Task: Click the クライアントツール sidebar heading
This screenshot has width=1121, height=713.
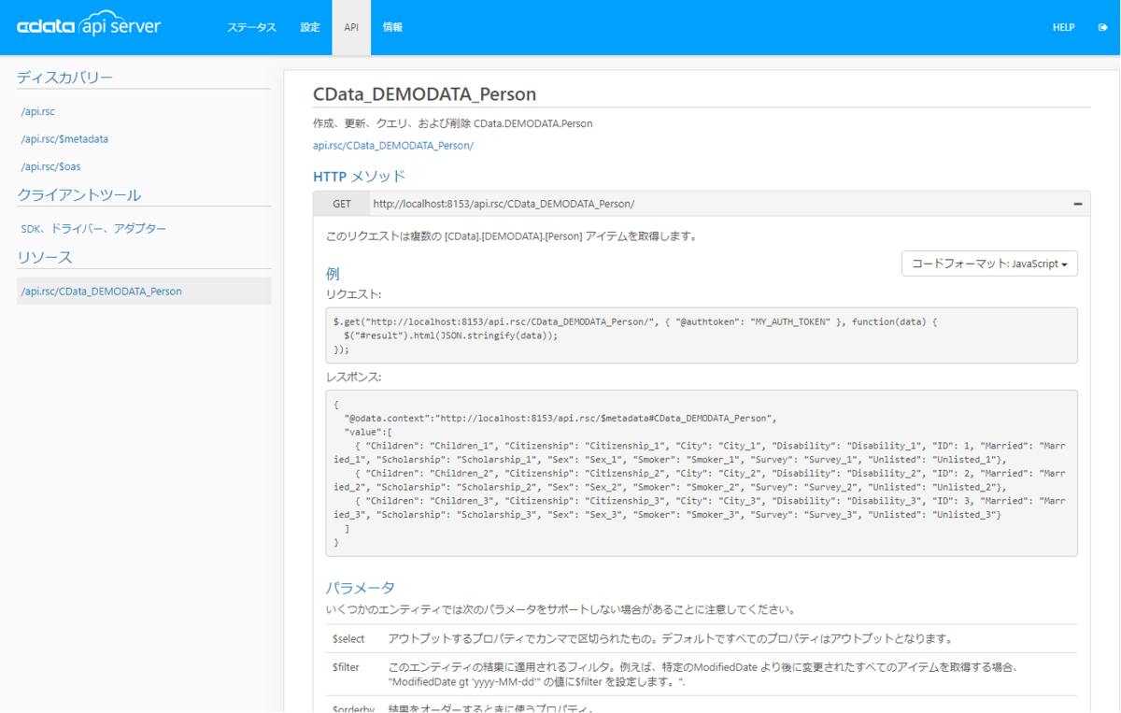Action: click(x=79, y=194)
